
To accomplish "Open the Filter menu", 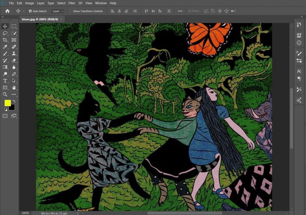I will click(x=72, y=3).
